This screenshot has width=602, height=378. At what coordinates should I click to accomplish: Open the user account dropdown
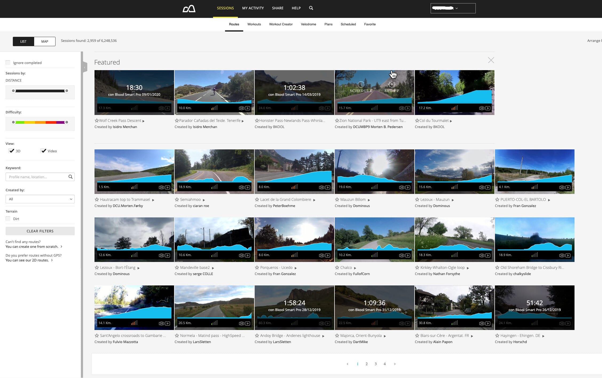tap(453, 8)
